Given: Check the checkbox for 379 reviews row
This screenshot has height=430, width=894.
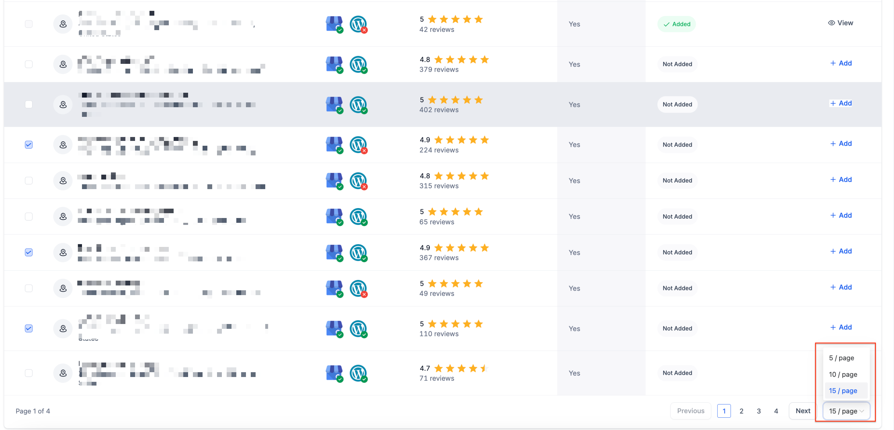Looking at the screenshot, I should (x=29, y=64).
